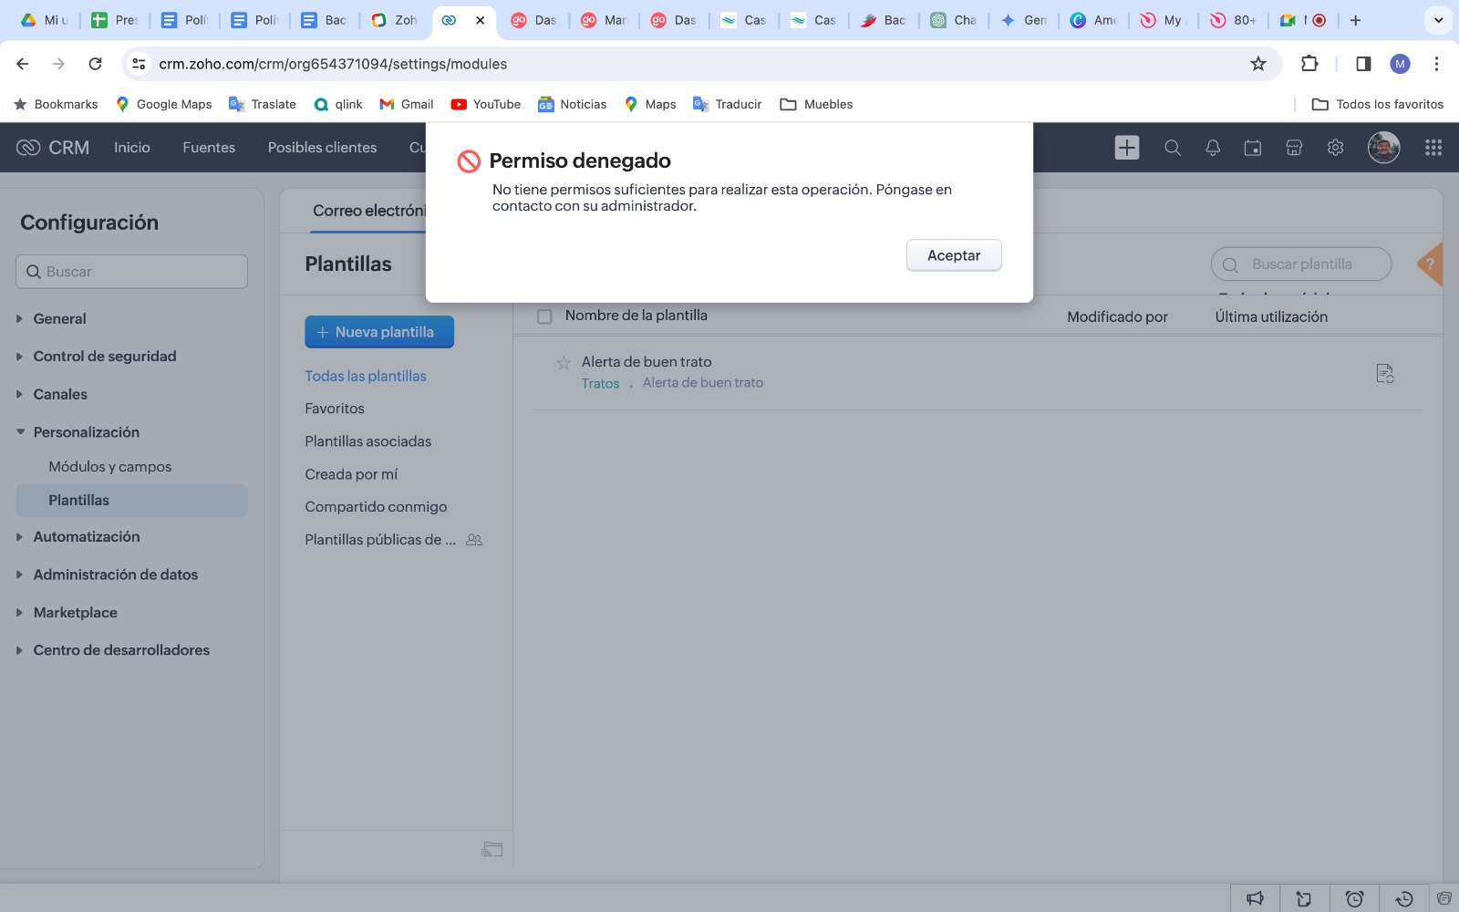The image size is (1459, 912).
Task: Click the Aceptar button in the dialog
Action: 953,255
